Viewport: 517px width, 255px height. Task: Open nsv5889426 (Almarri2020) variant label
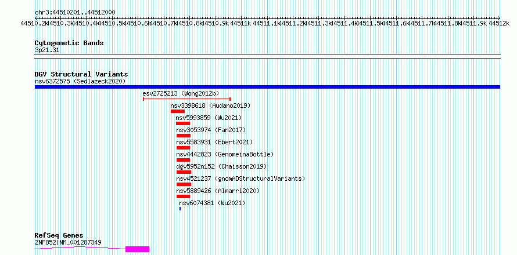coord(218,191)
